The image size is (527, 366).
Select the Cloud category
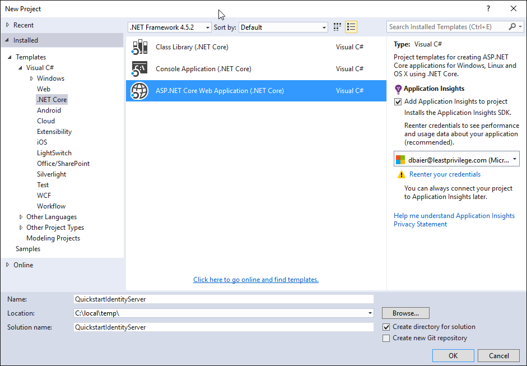click(x=46, y=121)
